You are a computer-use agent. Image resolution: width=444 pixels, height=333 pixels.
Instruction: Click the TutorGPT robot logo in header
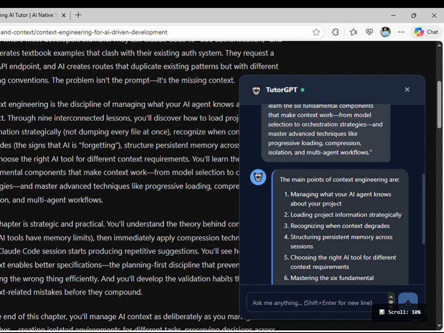256,90
